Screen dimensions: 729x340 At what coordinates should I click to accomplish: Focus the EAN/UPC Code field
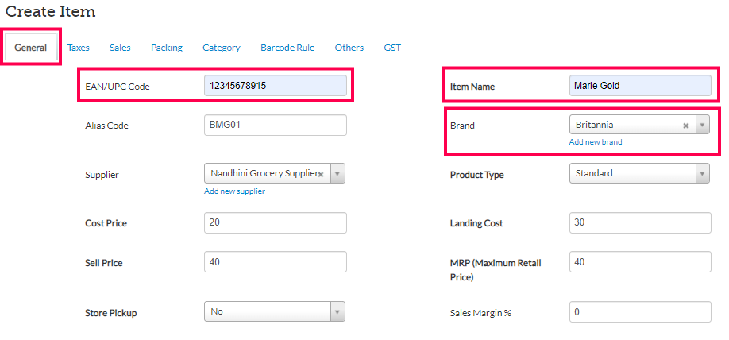(x=275, y=86)
